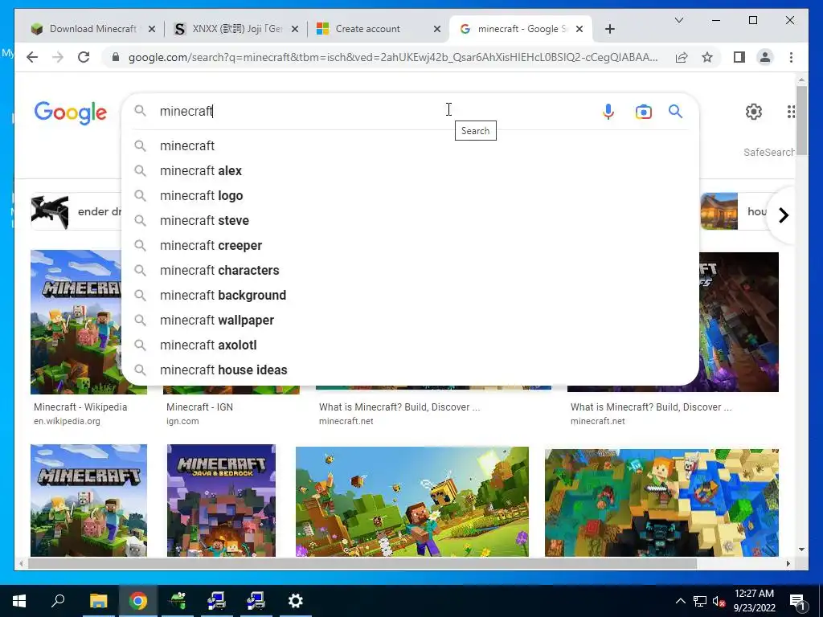Open Chrome profile avatar menu
This screenshot has height=617, width=823.
point(765,57)
